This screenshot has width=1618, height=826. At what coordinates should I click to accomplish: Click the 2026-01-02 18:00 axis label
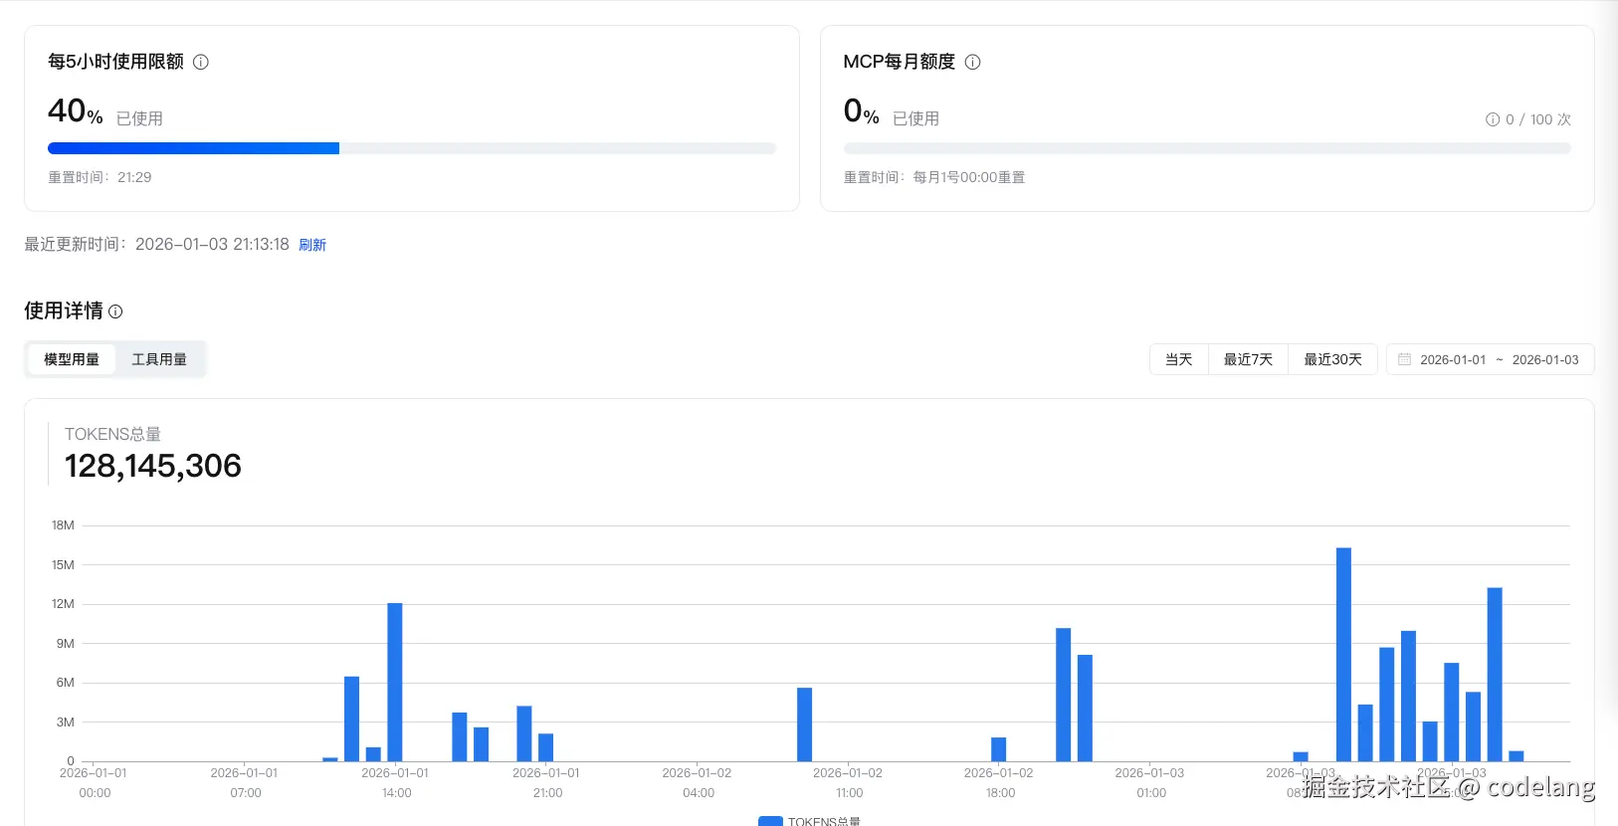[x=1000, y=783]
